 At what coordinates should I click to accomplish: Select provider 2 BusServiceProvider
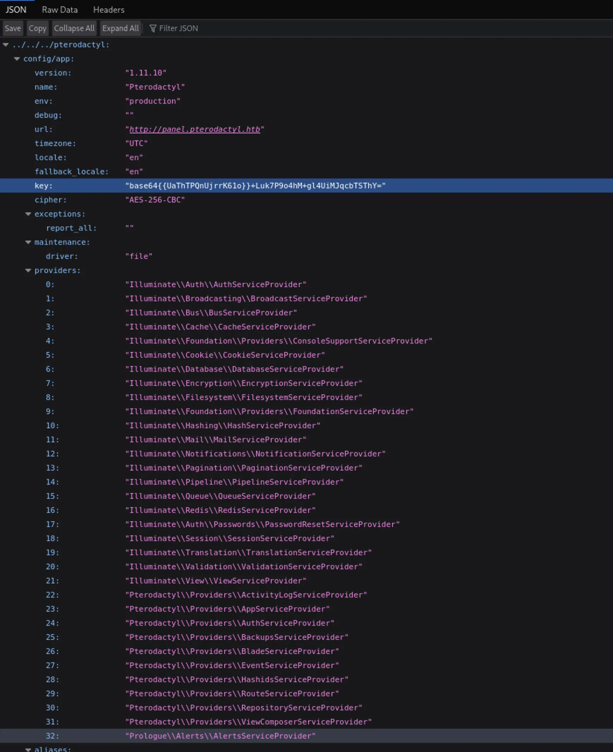point(306,313)
